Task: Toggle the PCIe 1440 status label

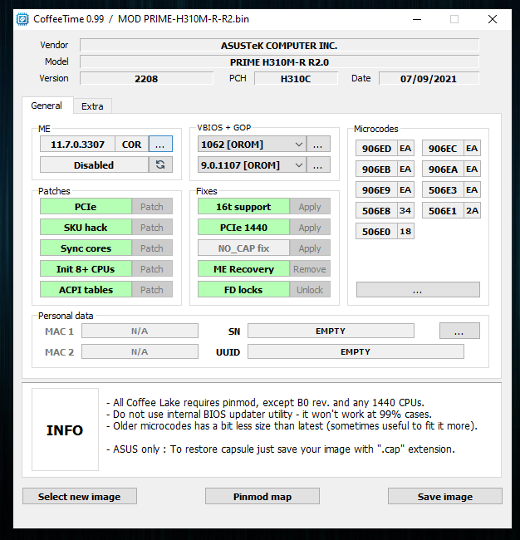Action: click(x=243, y=228)
